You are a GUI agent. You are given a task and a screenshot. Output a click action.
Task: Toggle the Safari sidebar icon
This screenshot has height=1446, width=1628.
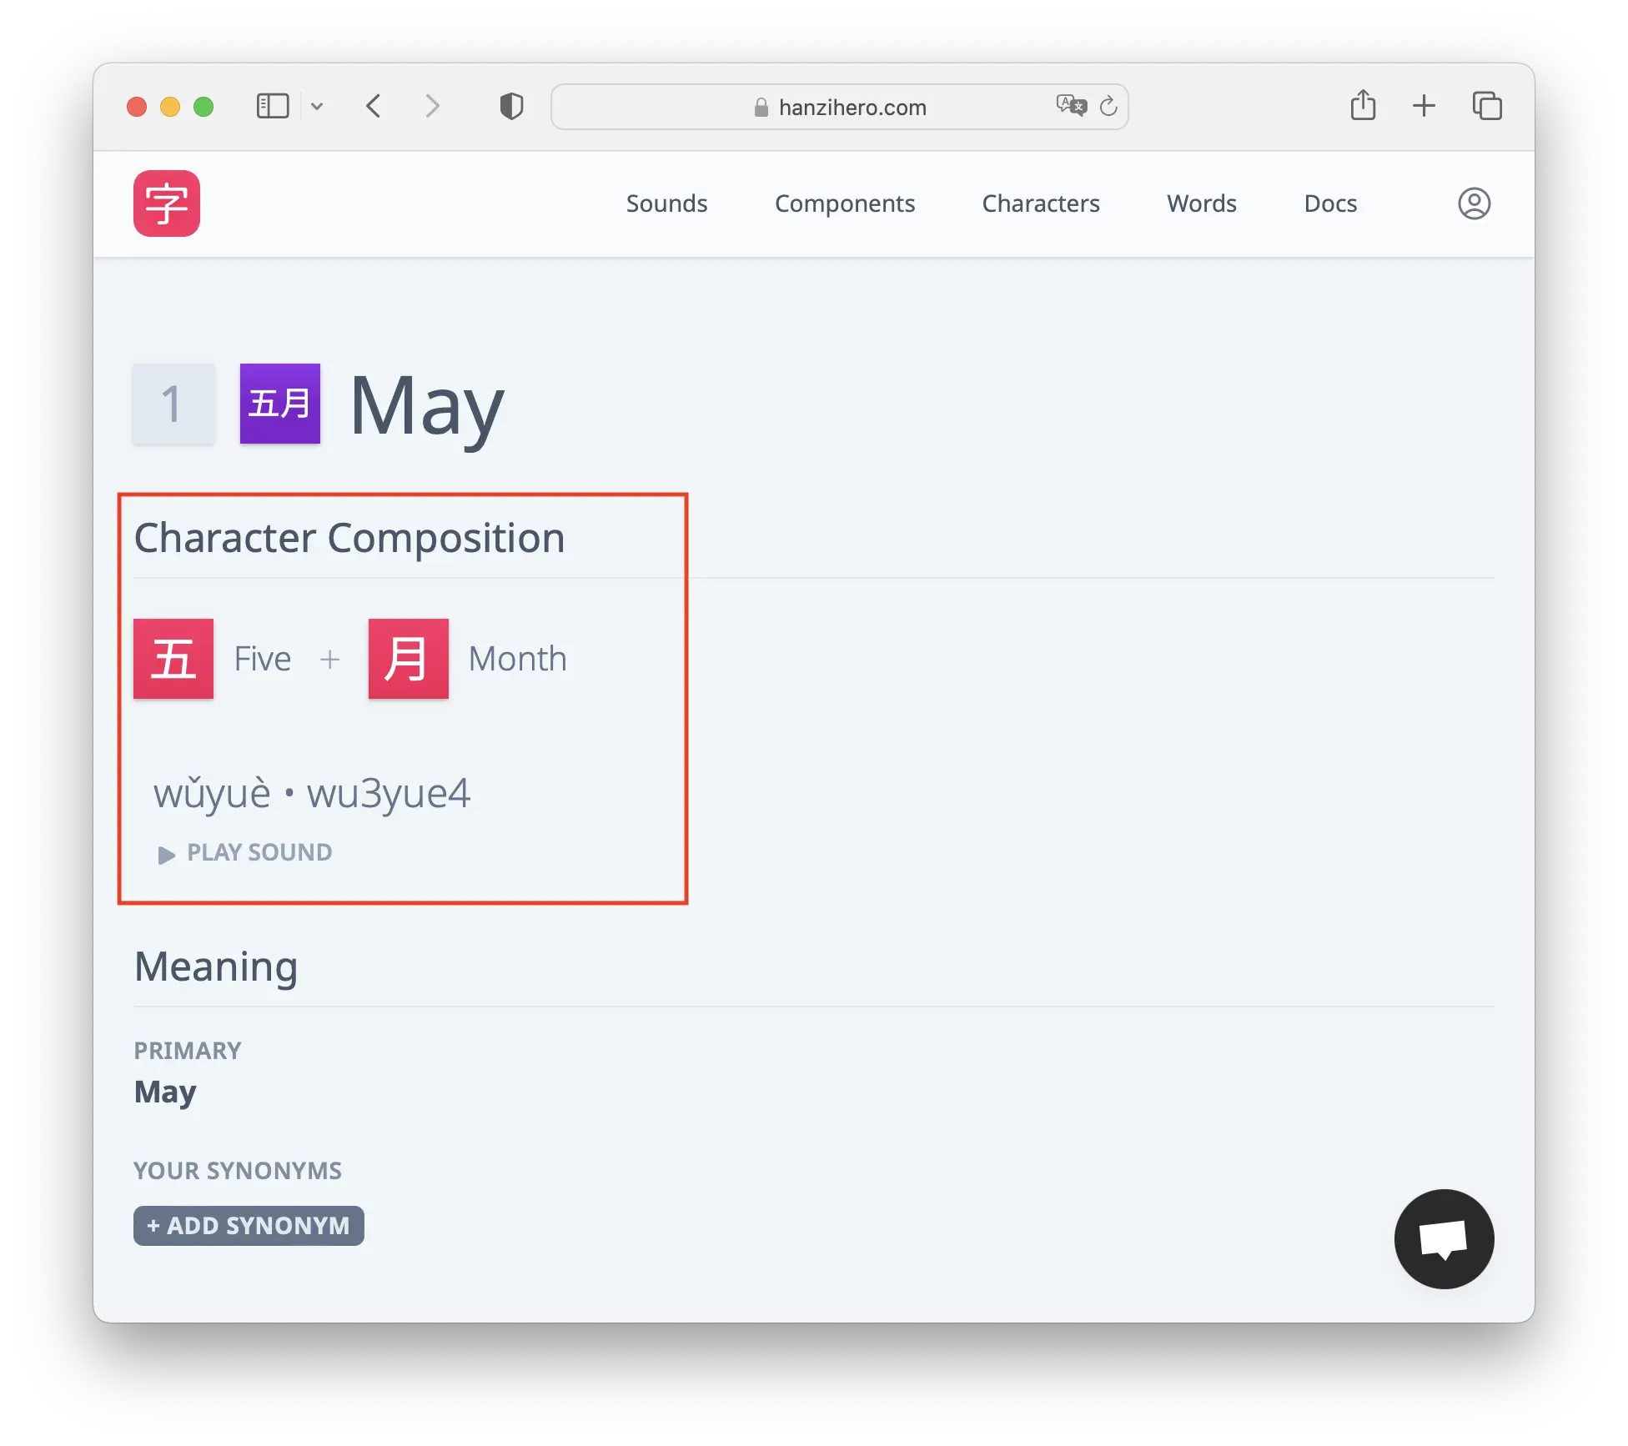coord(273,107)
